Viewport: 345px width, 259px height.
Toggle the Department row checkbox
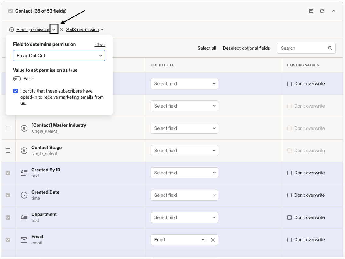8,217
